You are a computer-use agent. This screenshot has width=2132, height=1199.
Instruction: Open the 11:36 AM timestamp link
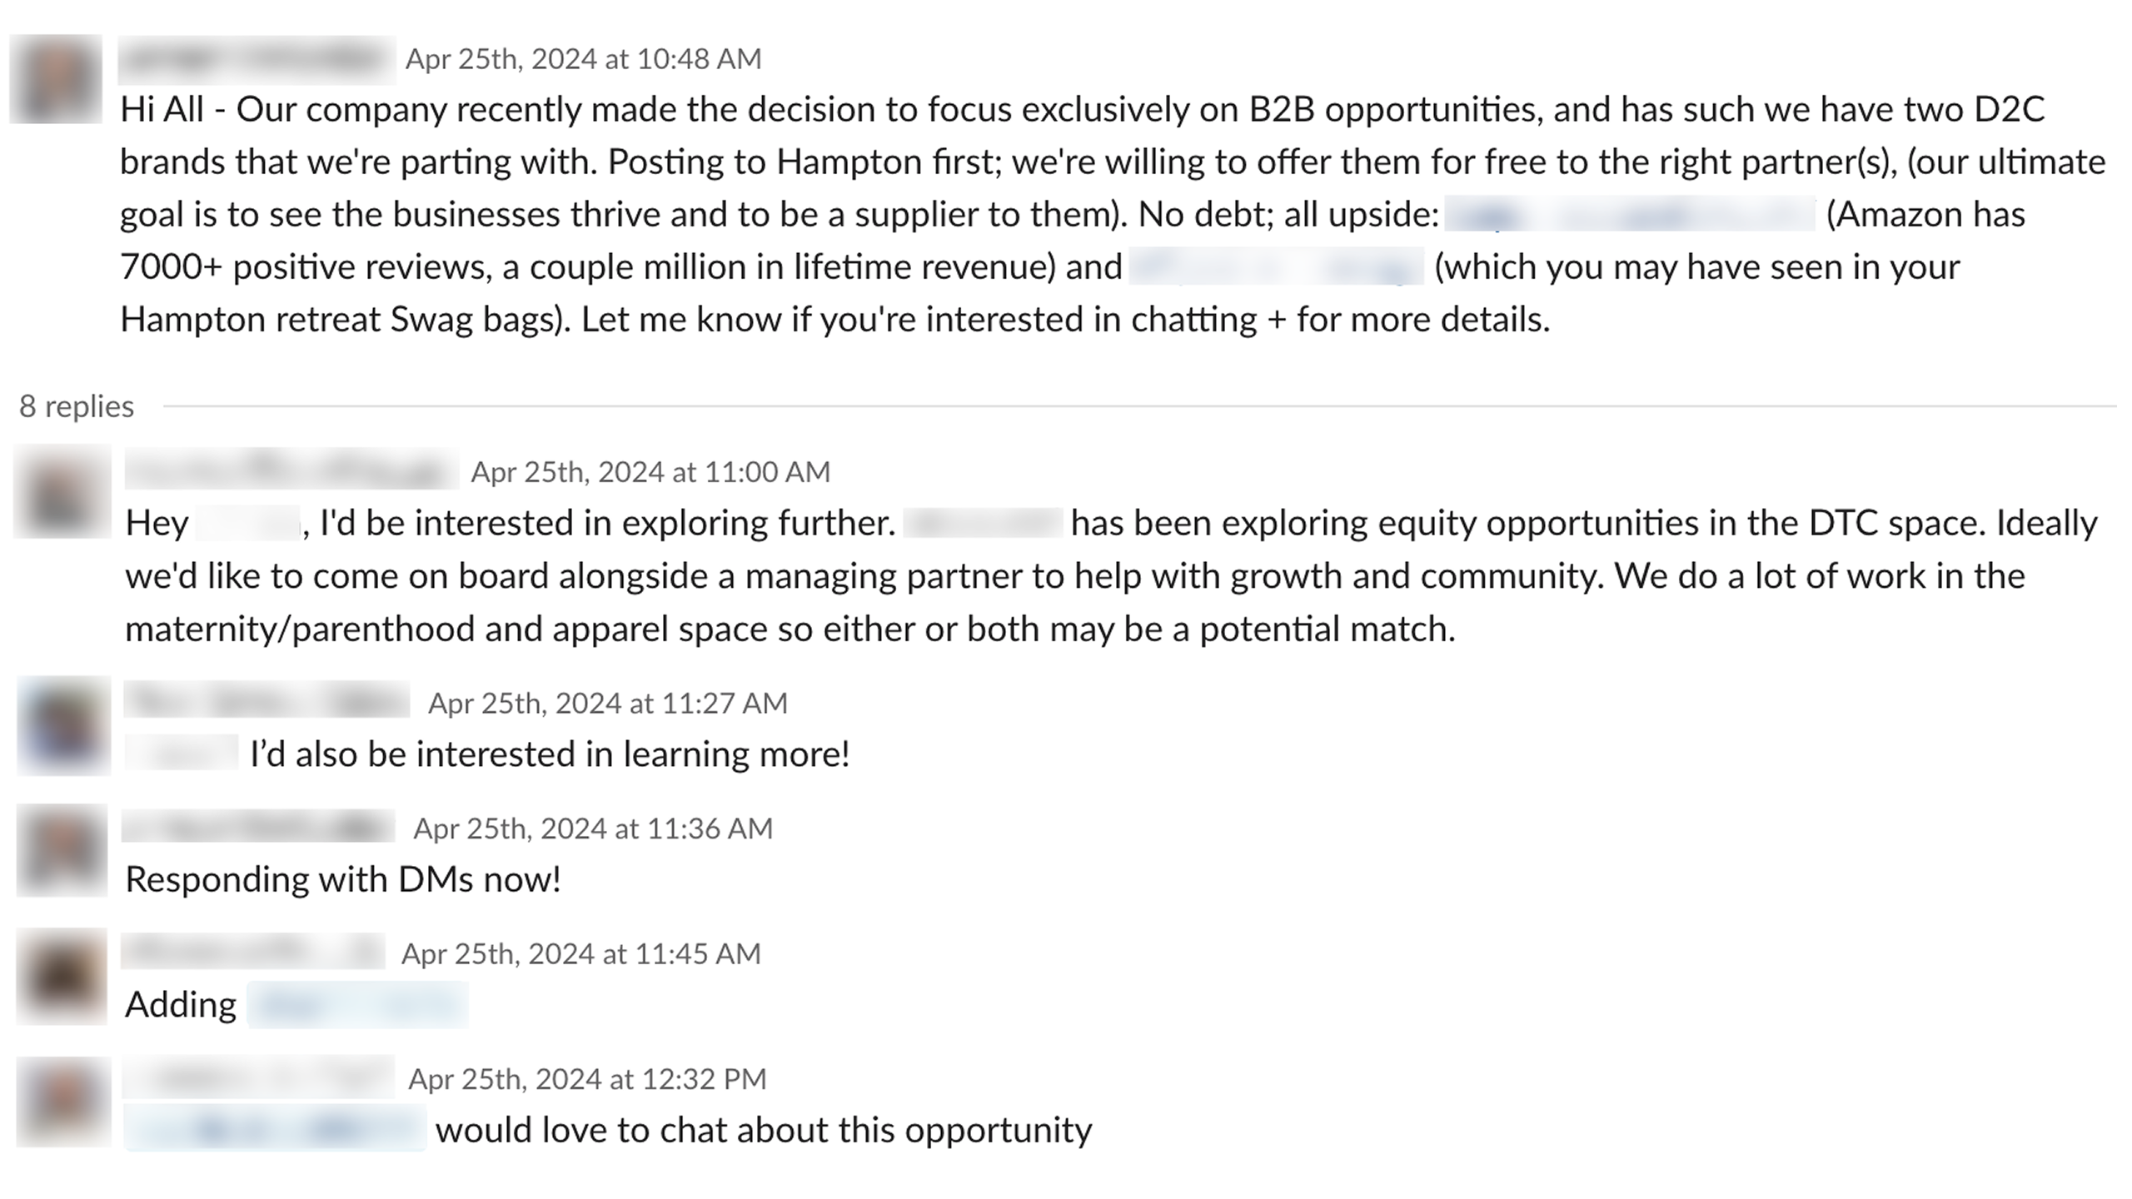(x=593, y=828)
